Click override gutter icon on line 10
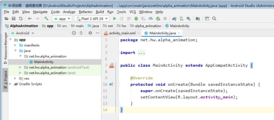This screenshot has width=274, height=120. [111, 84]
